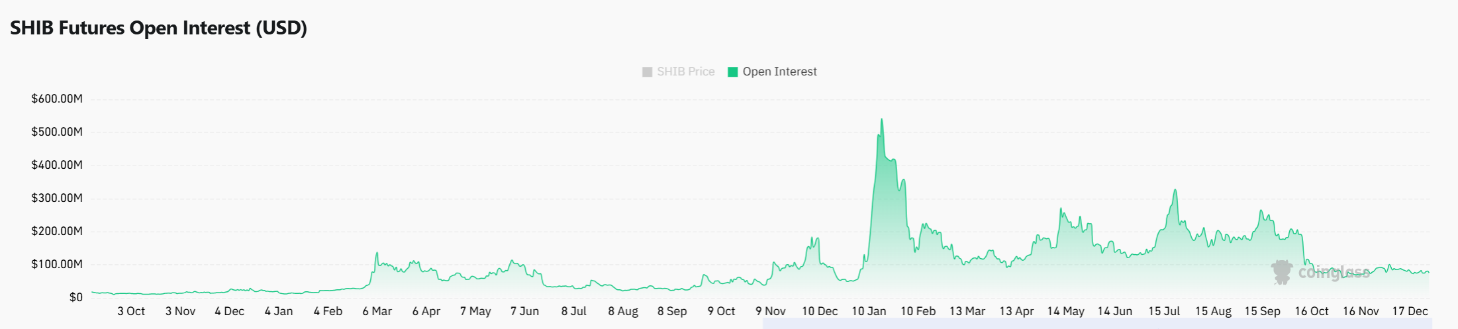The image size is (1458, 329).
Task: Select the 15 Jul date label
Action: click(x=1164, y=311)
